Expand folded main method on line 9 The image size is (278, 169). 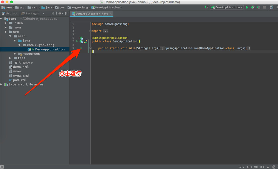(90, 48)
